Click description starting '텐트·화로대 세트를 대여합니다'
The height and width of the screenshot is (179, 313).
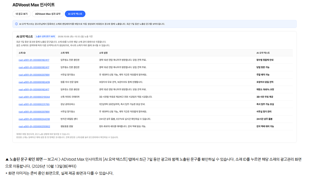pos(122,127)
